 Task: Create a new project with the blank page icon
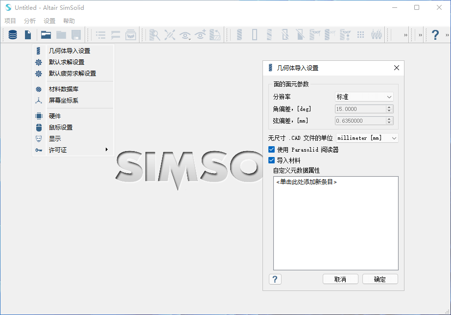pyautogui.click(x=28, y=35)
